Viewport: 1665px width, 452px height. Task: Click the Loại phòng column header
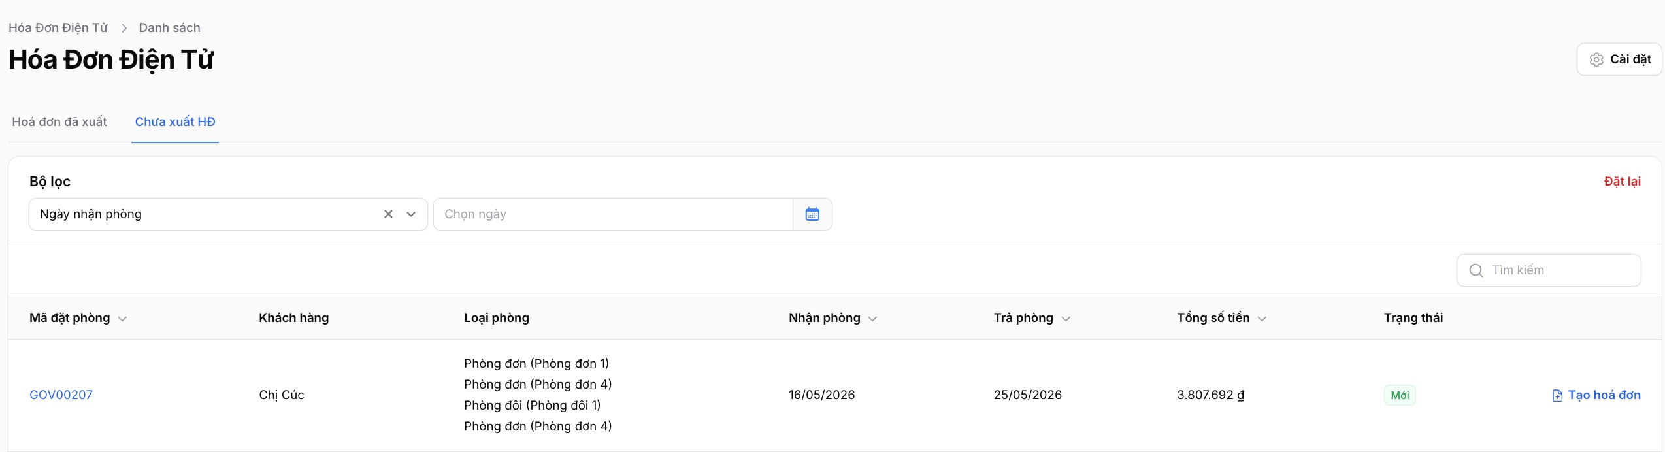pyautogui.click(x=496, y=318)
